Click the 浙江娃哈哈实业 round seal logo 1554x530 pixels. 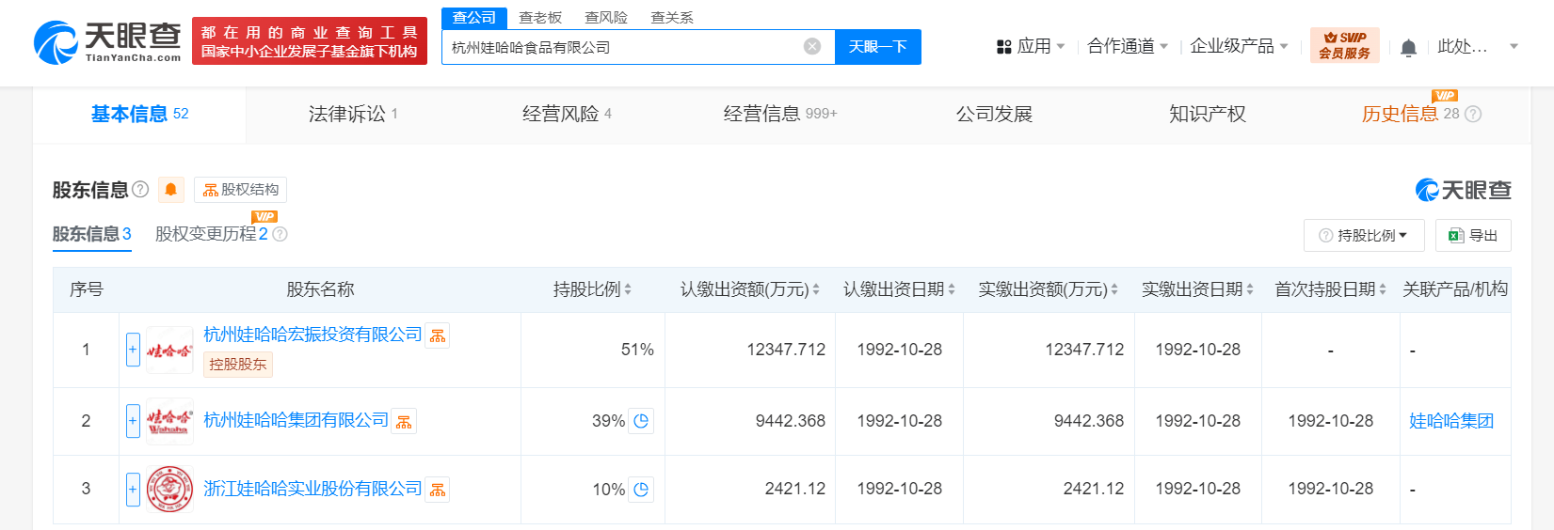pos(169,489)
